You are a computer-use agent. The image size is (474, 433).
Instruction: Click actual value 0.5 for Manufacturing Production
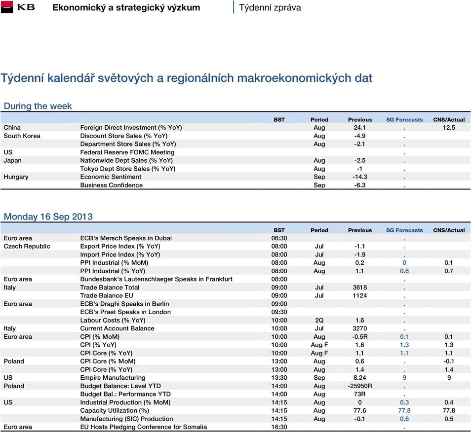click(449, 419)
